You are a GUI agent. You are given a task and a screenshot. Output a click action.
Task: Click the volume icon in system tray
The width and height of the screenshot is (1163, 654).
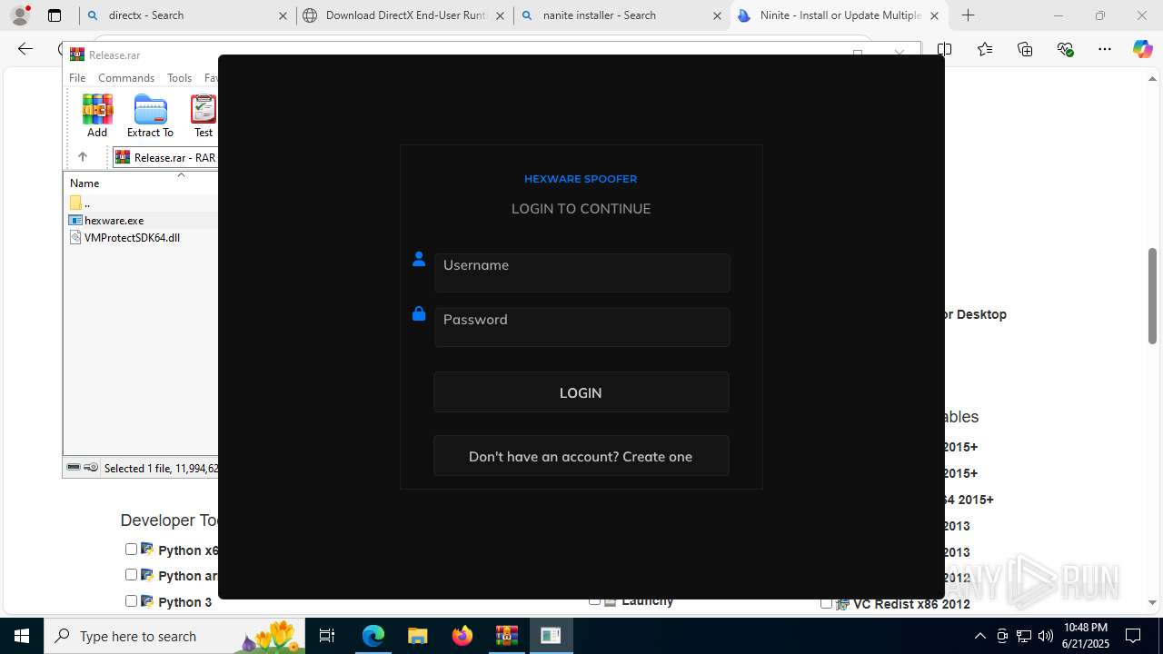click(1046, 636)
